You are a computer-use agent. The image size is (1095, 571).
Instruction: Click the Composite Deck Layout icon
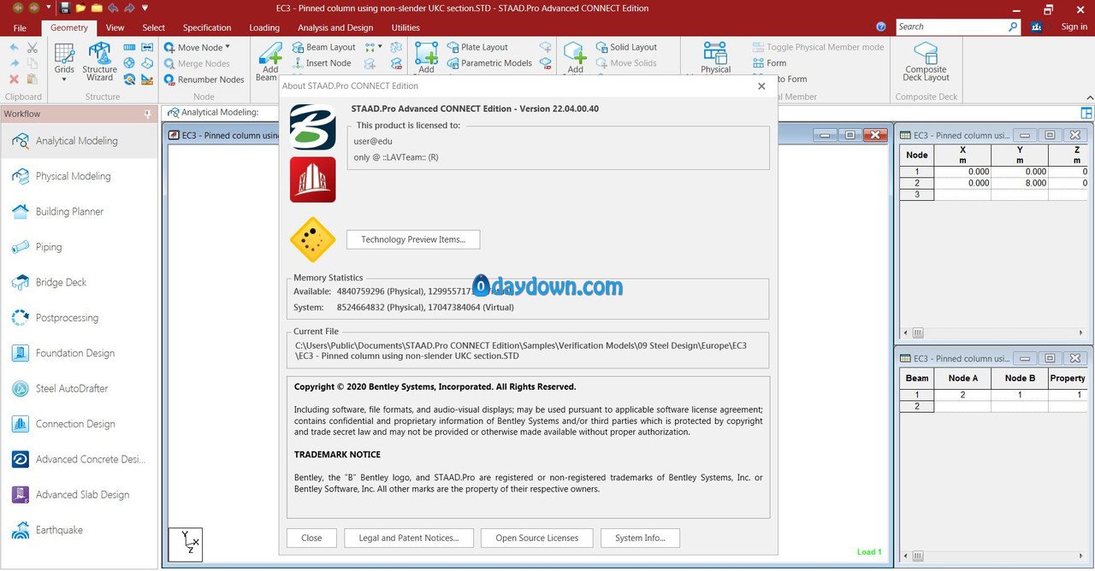click(x=926, y=62)
